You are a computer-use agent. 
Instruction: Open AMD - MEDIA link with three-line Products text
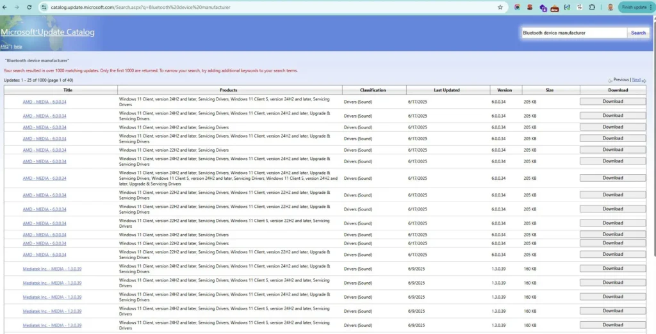tap(44, 178)
